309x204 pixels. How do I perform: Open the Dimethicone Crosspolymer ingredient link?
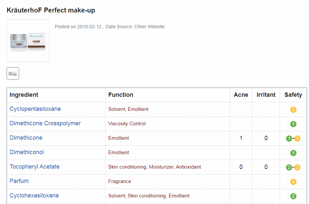click(45, 123)
